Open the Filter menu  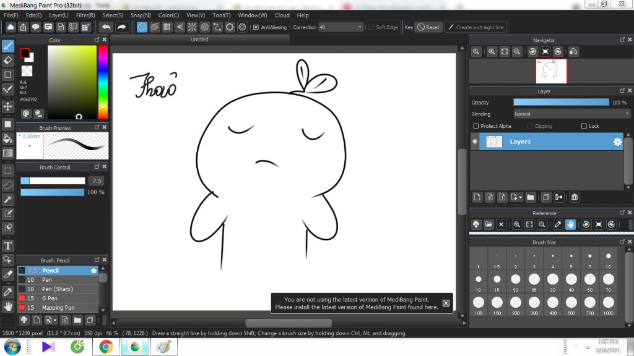click(x=85, y=15)
